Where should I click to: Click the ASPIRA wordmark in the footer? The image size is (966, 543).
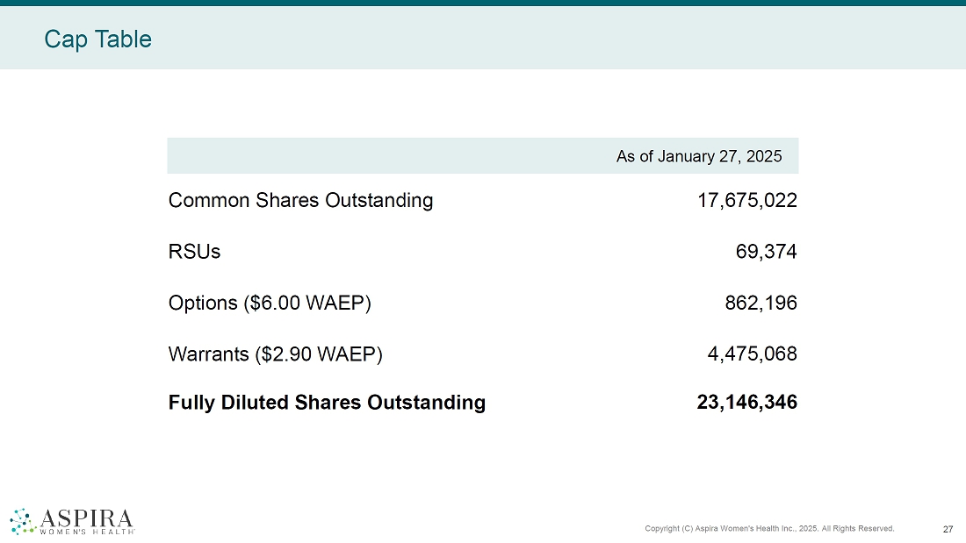87,516
